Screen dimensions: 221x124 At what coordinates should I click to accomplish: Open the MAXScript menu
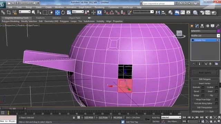(127, 7)
